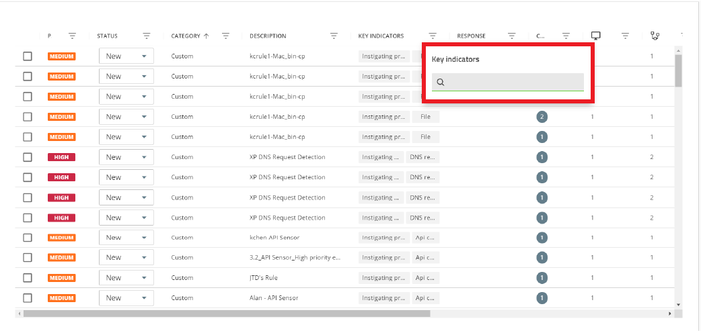Screen dimensions: 701x331
Task: Sort by the STATUS column header
Action: pyautogui.click(x=107, y=36)
